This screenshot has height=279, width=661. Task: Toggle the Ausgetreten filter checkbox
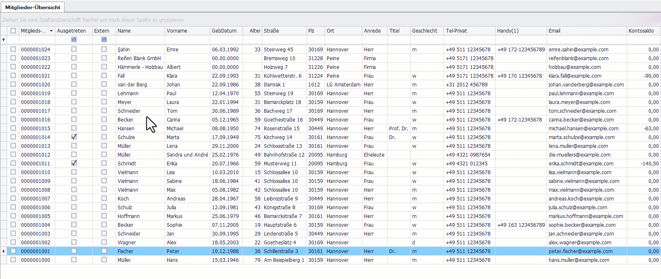click(x=74, y=40)
